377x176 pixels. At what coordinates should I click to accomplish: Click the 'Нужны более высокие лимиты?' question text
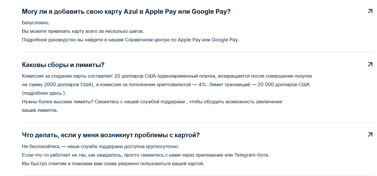tap(57, 102)
